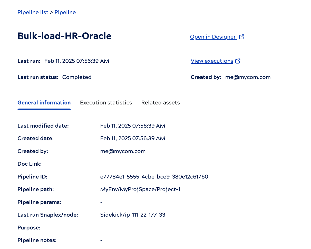The image size is (311, 249).
Task: Click the Pipeline notes label
Action: [x=37, y=240]
